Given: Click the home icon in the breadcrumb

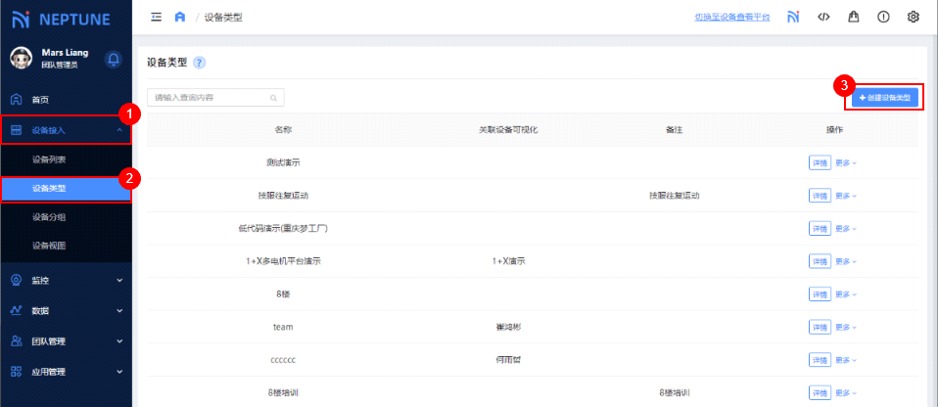Looking at the screenshot, I should [x=179, y=18].
